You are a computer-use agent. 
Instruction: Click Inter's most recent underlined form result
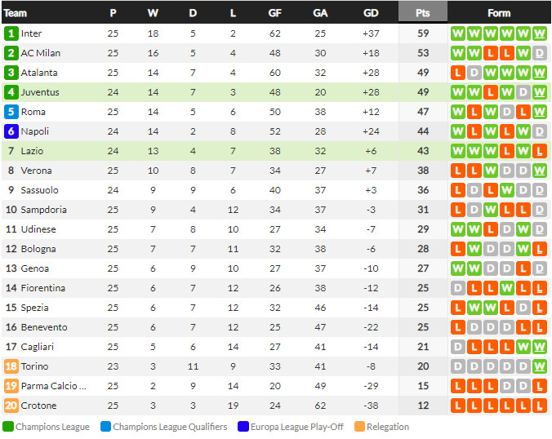tap(540, 33)
